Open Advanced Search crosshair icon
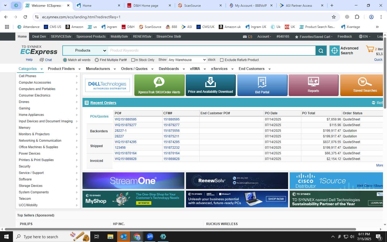The width and height of the screenshot is (387, 242). [335, 51]
